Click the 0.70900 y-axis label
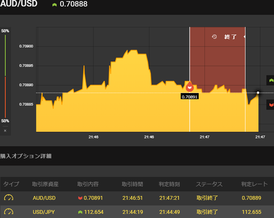This screenshot has width=274, height=218. 26,46
